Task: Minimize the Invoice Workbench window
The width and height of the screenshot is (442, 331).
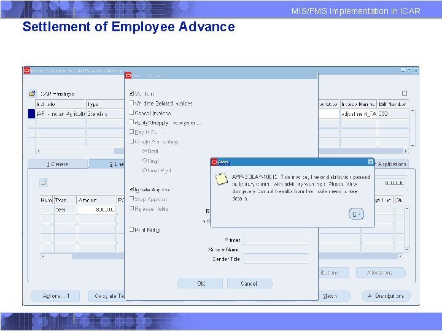Action: 403,70
